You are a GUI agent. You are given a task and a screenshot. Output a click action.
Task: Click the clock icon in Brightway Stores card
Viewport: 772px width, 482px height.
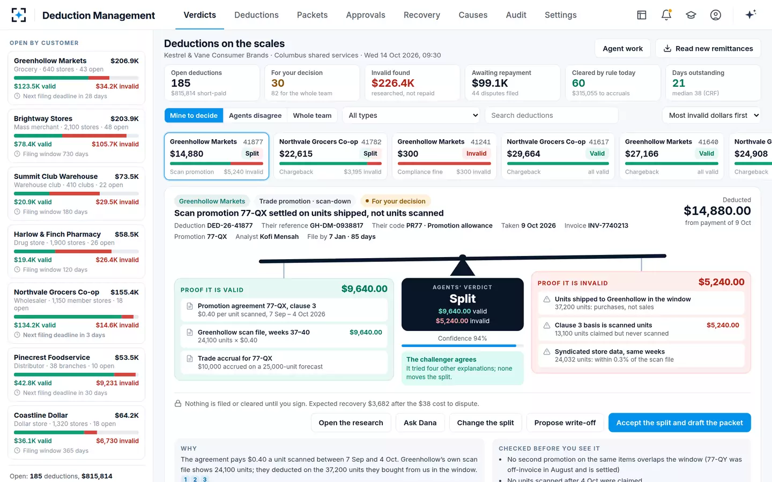click(17, 154)
